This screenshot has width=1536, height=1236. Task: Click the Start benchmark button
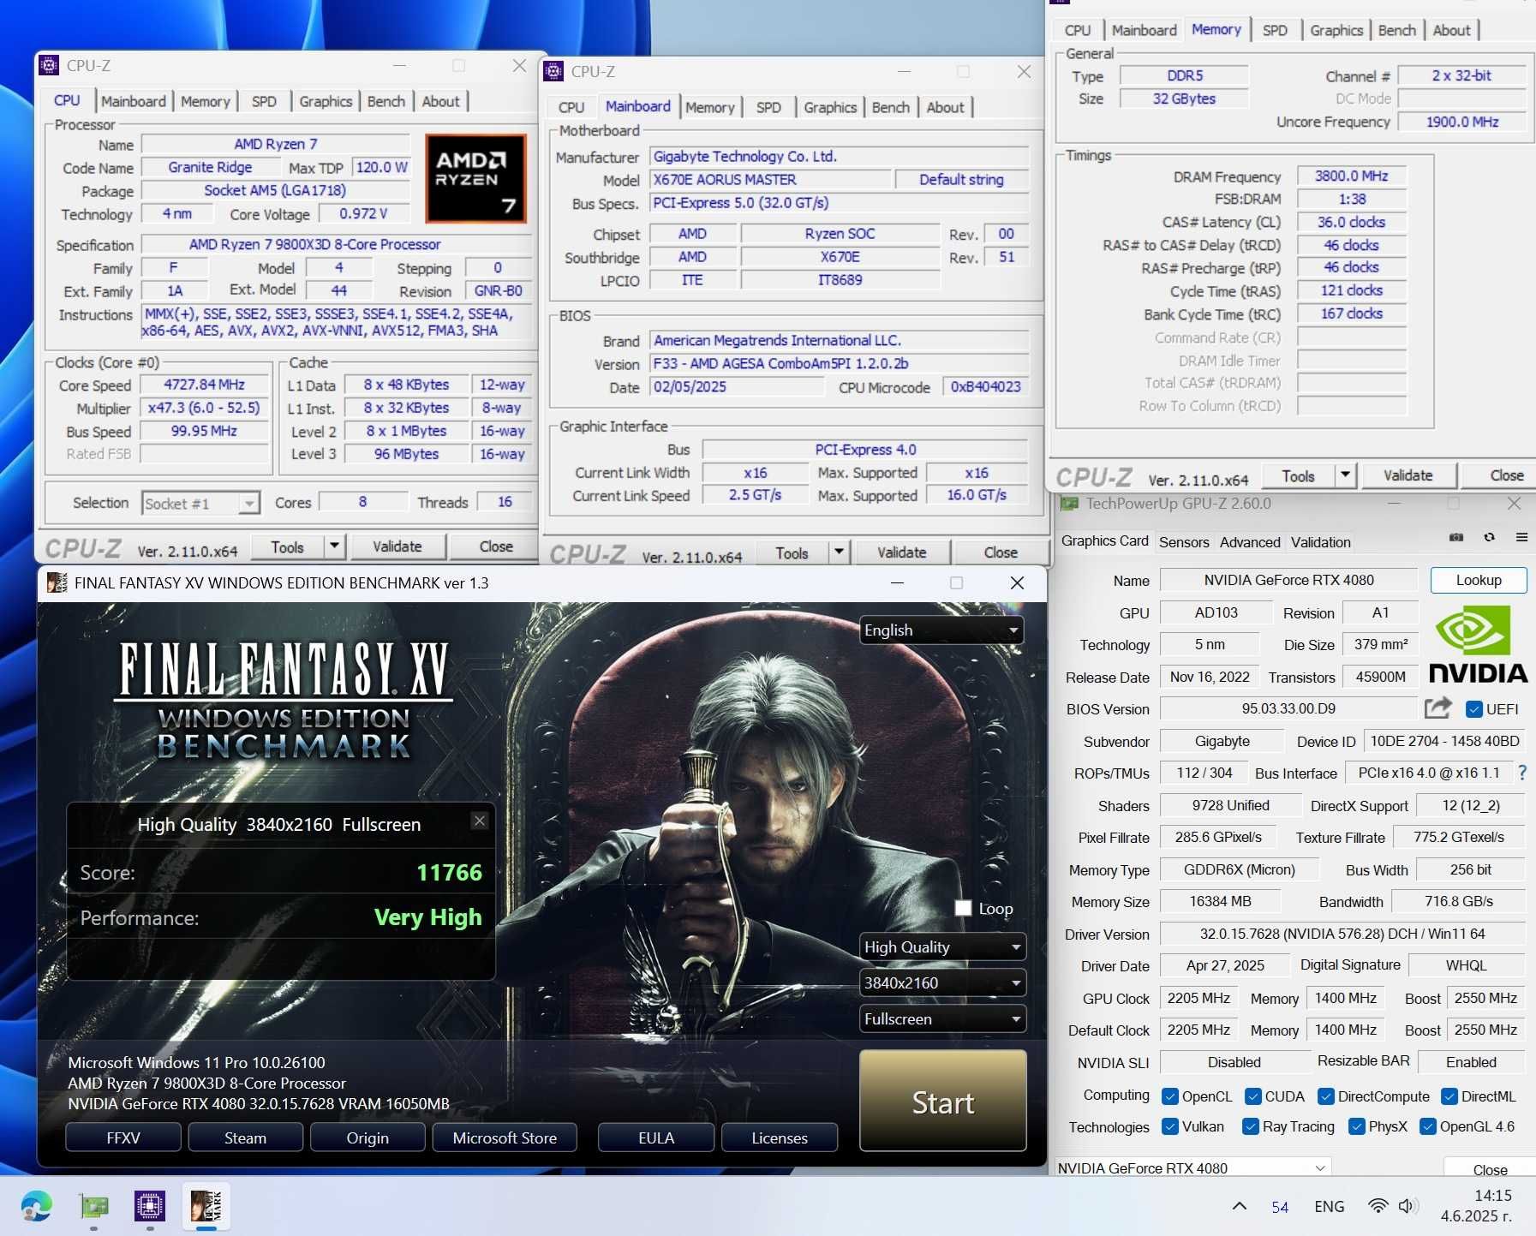point(942,1102)
